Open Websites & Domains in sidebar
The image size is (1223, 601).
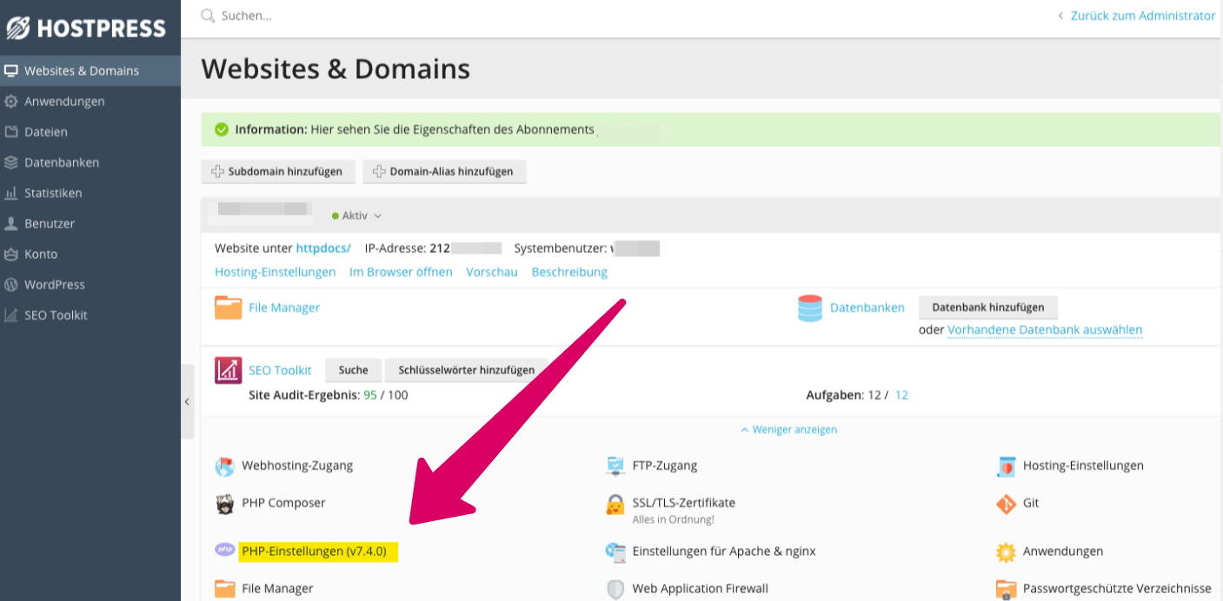coord(90,70)
